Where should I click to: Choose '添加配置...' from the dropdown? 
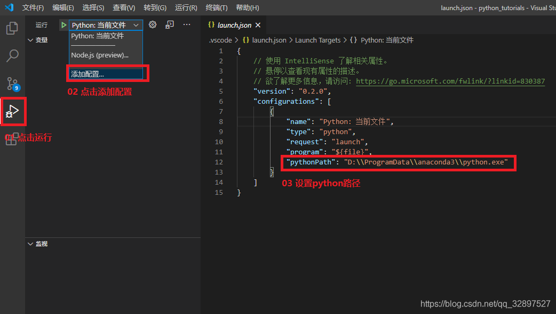[x=106, y=74]
